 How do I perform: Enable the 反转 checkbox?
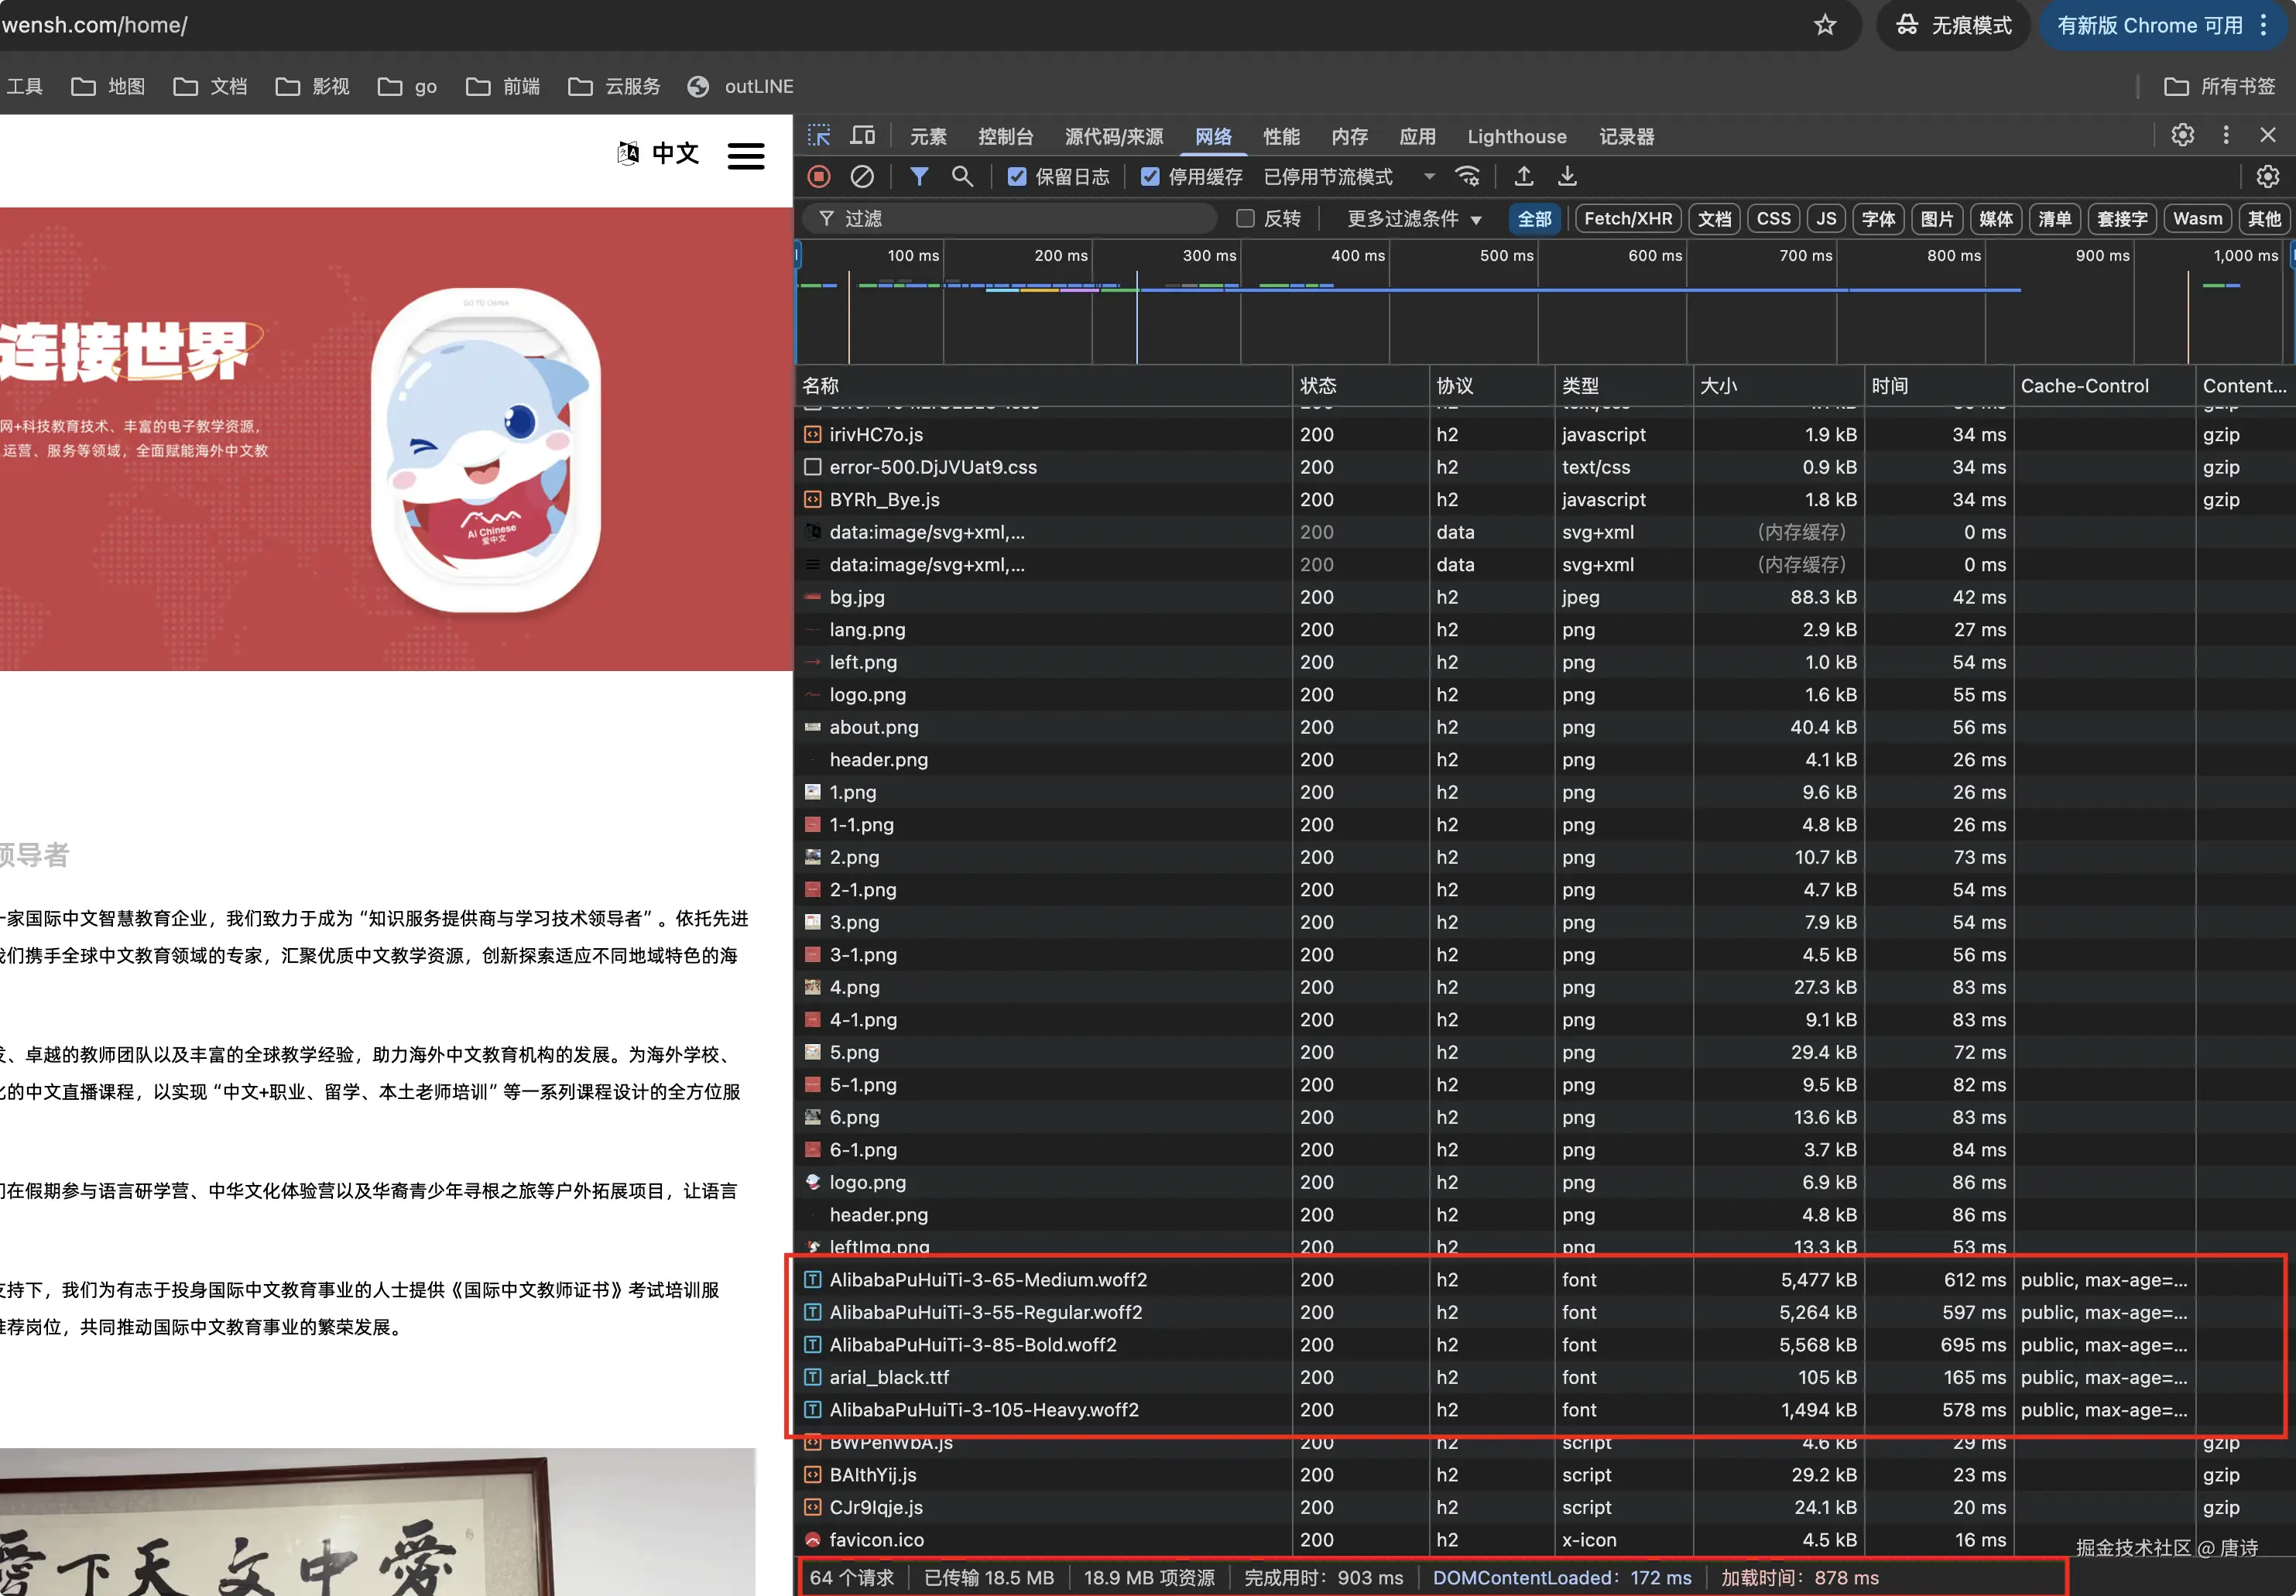(x=1245, y=219)
